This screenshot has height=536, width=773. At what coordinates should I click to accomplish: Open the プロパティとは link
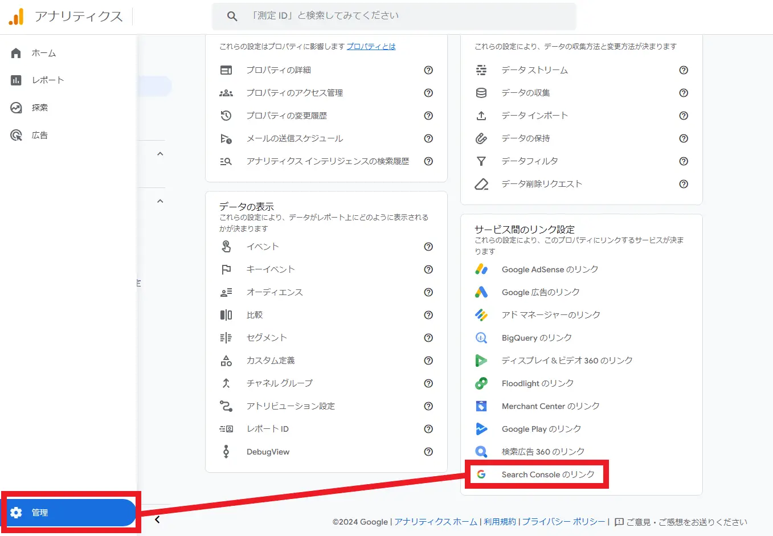tap(371, 47)
